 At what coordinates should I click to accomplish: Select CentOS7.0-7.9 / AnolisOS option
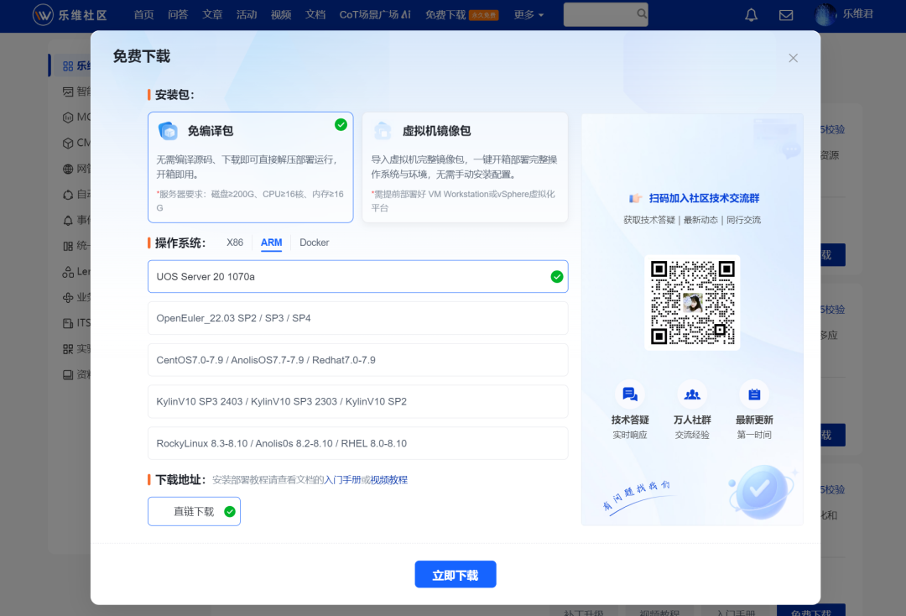(x=357, y=360)
